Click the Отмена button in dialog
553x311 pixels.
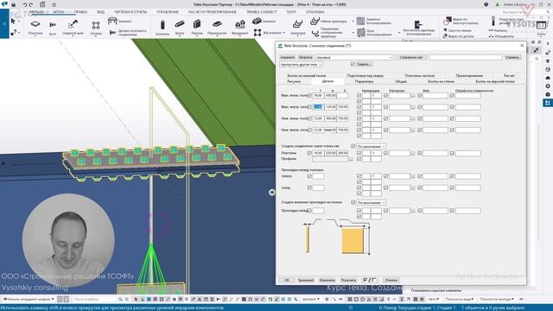tap(391, 280)
